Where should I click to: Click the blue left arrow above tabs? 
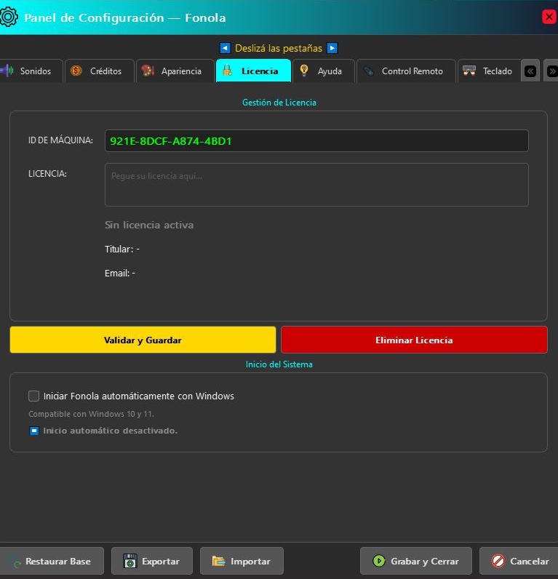[225, 48]
